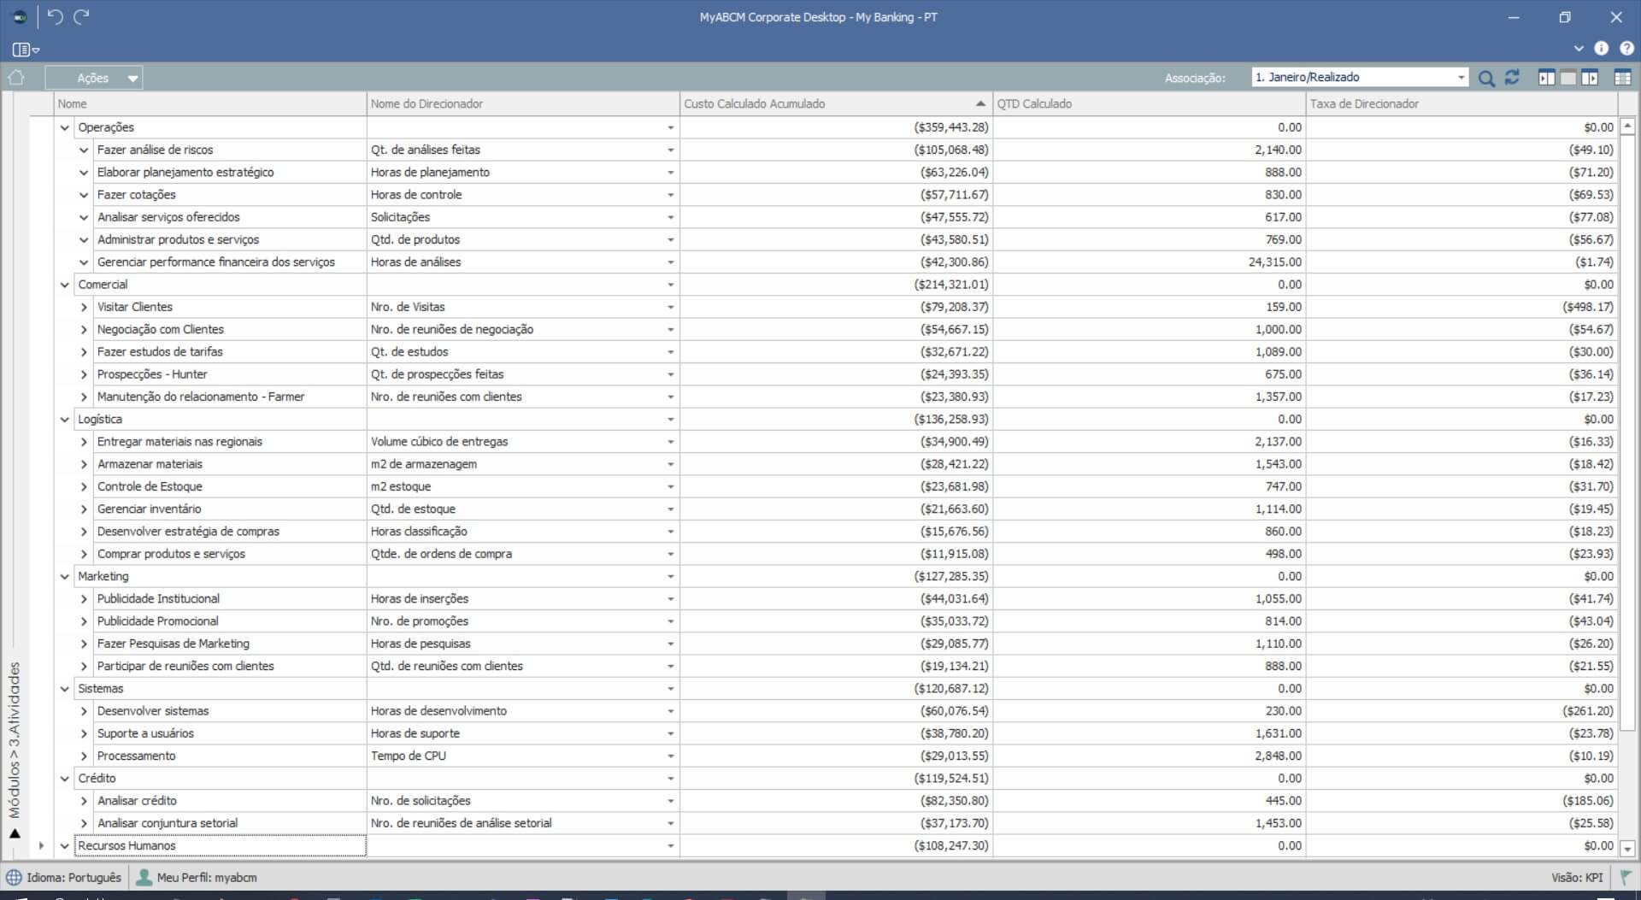Open the Meu Perfil user icon
Image resolution: width=1641 pixels, height=900 pixels.
point(144,877)
